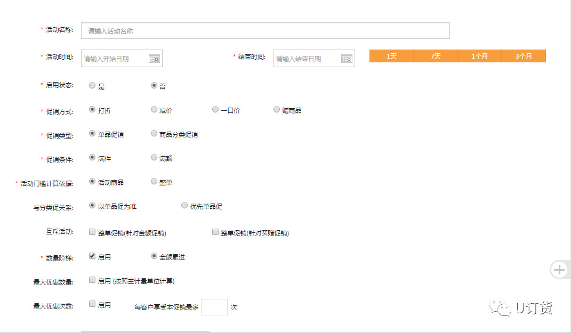571x333 pixels.
Task: Click the 请输入开始日期 date field
Action: (x=122, y=59)
